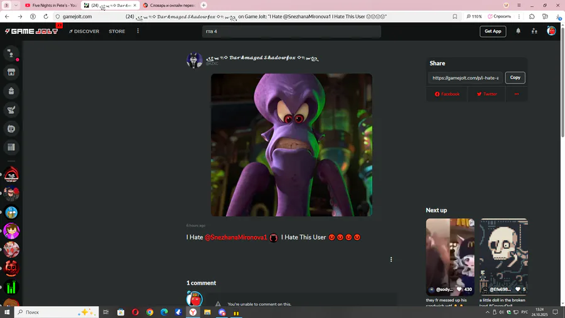Click the Спросить assistant button
This screenshot has height=318, width=565.
pyautogui.click(x=499, y=16)
